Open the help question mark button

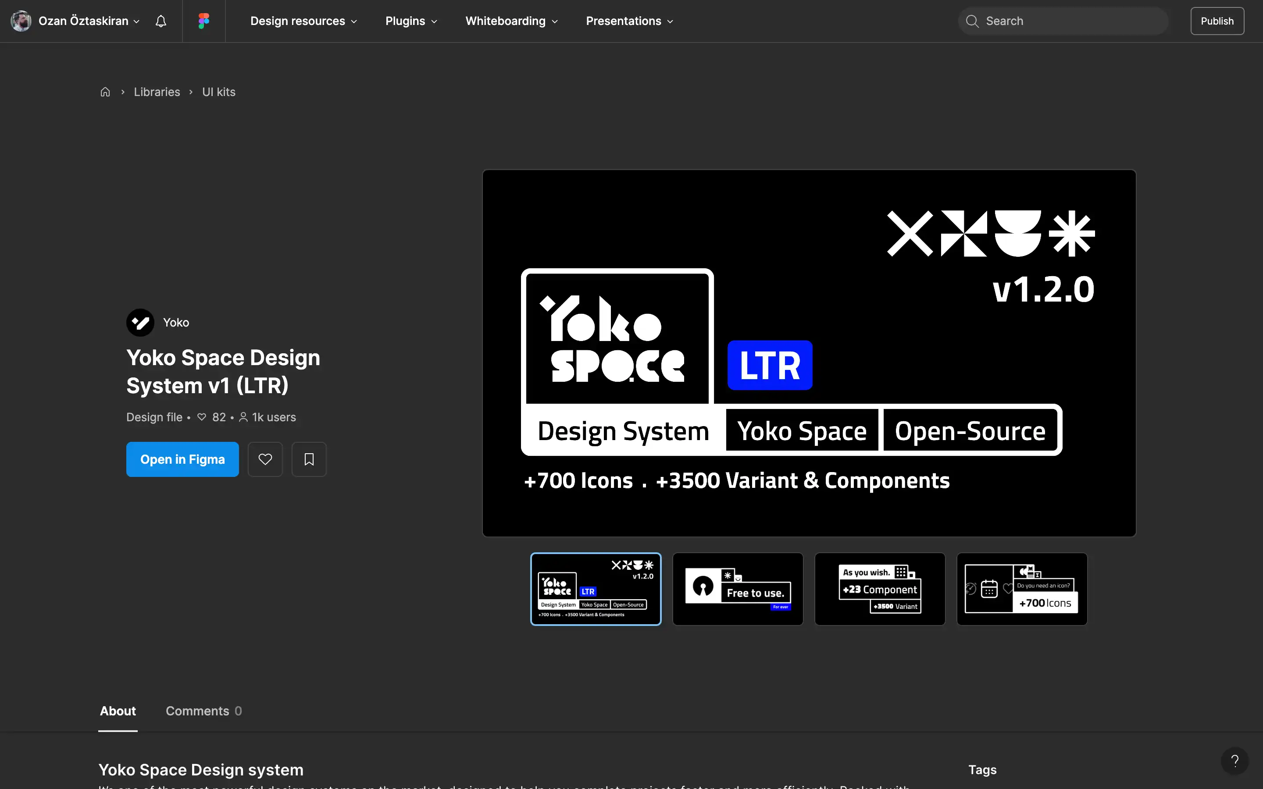1234,761
